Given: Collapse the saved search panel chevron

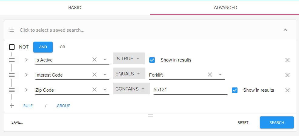Looking at the screenshot, I should pos(285,30).
